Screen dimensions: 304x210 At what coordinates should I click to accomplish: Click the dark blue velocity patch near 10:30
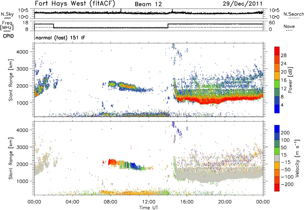pos(133,166)
